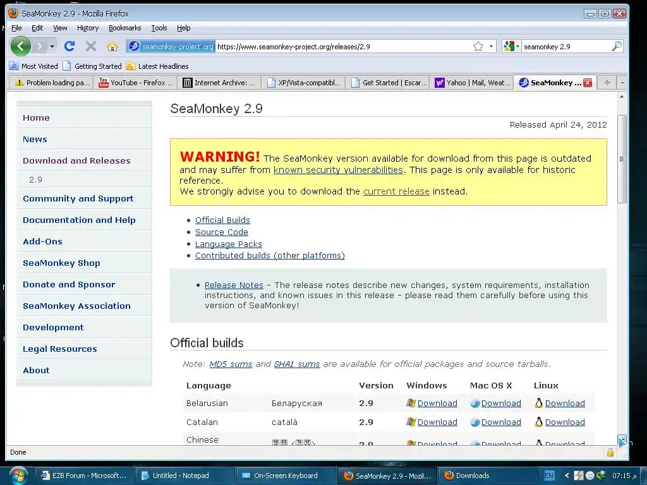The image size is (647, 485).
Task: Open the History menu
Action: 87,28
